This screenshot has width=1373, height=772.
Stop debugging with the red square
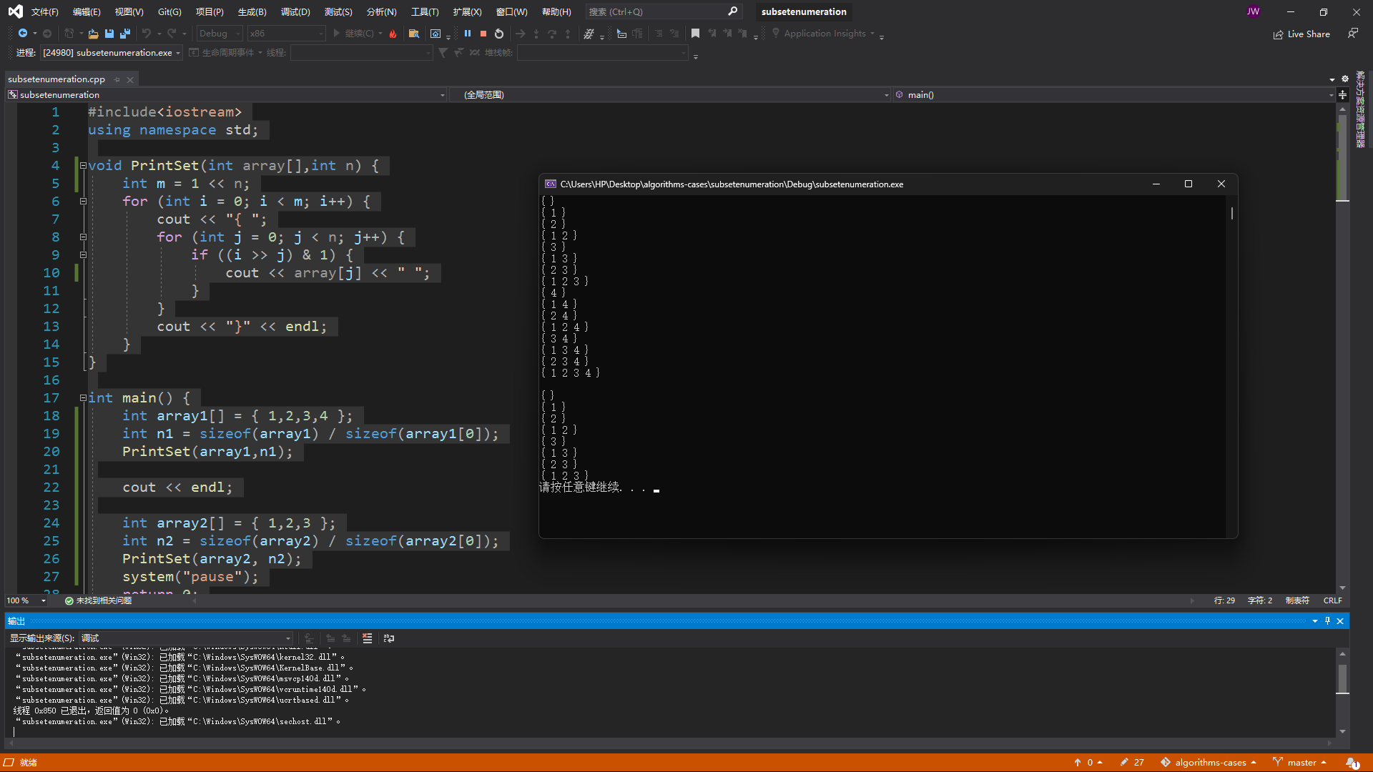pyautogui.click(x=483, y=34)
